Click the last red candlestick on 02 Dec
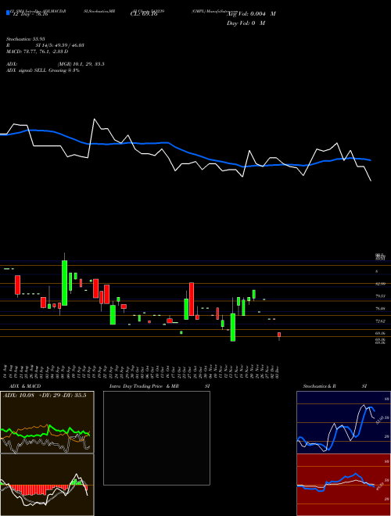Image resolution: width=391 pixels, height=516 pixels. click(279, 335)
